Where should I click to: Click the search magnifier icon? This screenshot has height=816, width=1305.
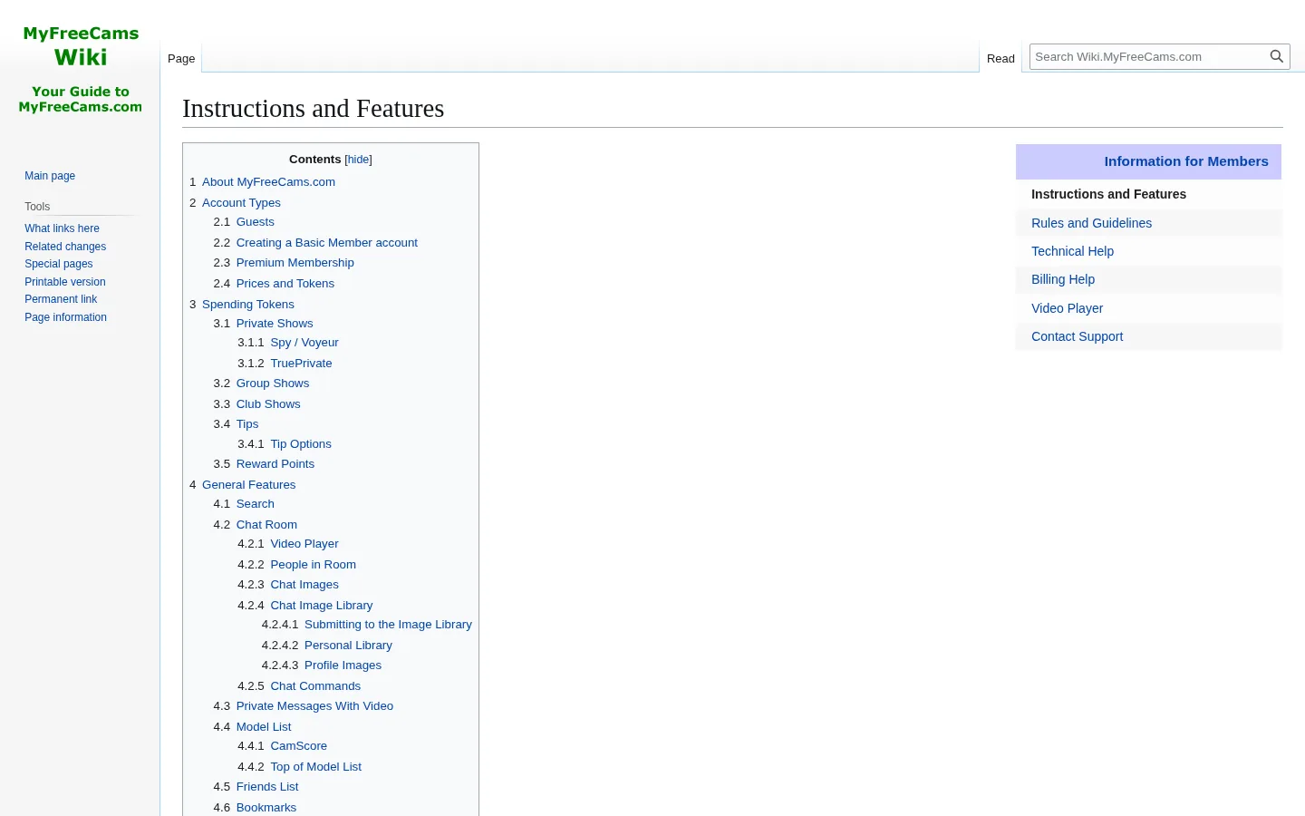click(x=1277, y=56)
